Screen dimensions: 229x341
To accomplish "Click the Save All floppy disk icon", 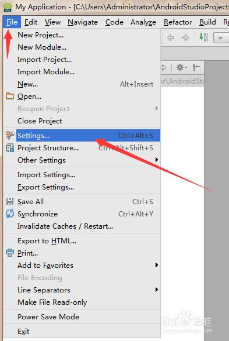I will tap(10, 201).
